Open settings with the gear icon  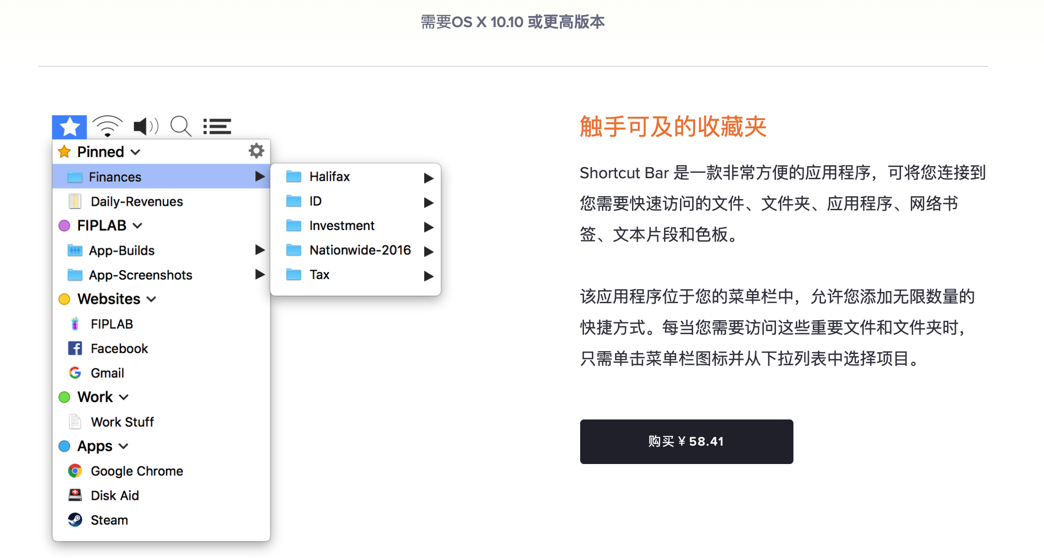(x=256, y=151)
